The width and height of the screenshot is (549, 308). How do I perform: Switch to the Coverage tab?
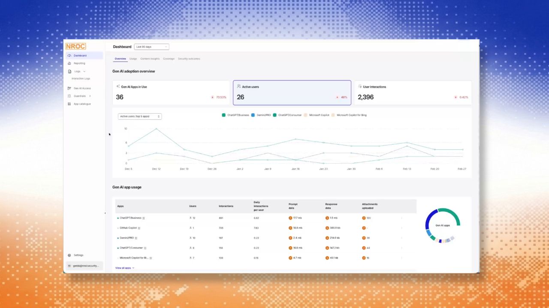tap(169, 59)
